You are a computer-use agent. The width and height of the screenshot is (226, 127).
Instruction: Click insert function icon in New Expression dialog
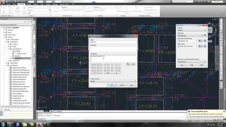coord(133,64)
